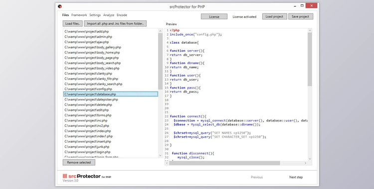Open the Settings tab
This screenshot has height=189, width=374.
[95, 15]
